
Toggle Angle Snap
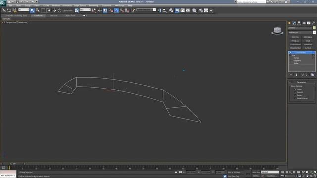(117, 10)
